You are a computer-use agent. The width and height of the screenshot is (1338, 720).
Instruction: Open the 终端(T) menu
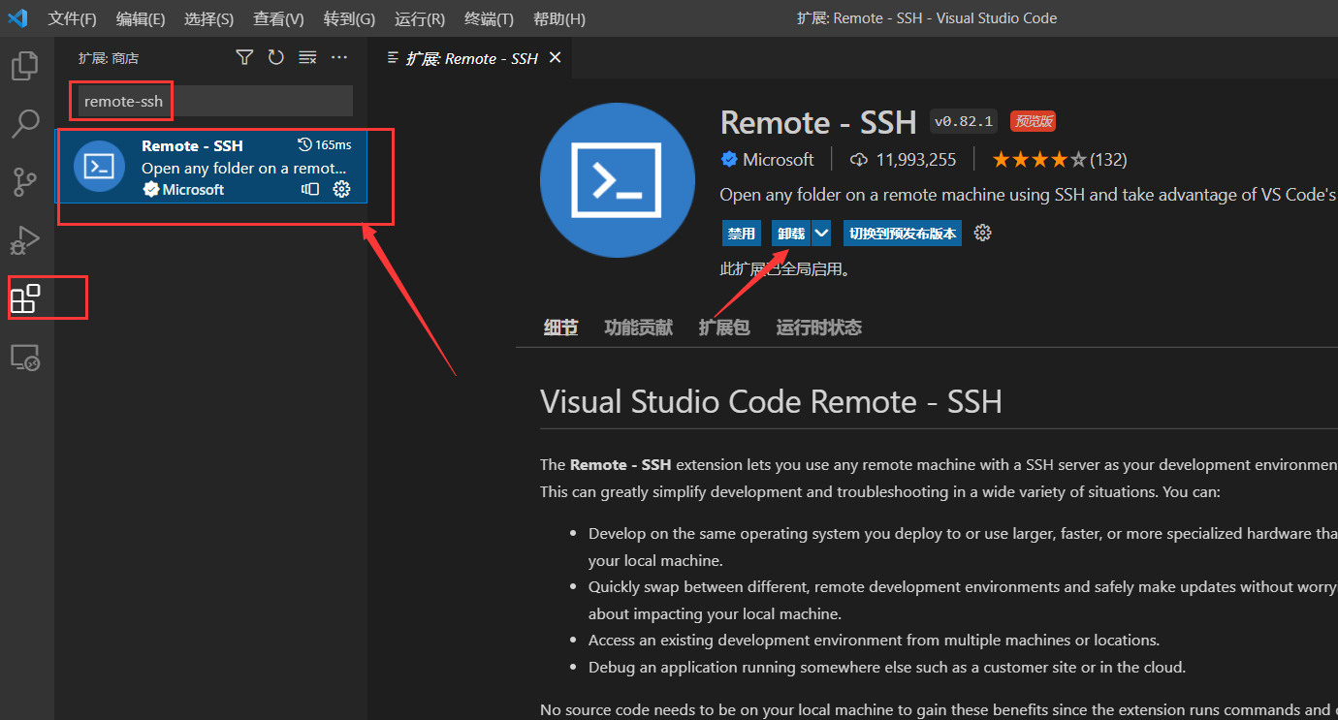point(490,18)
